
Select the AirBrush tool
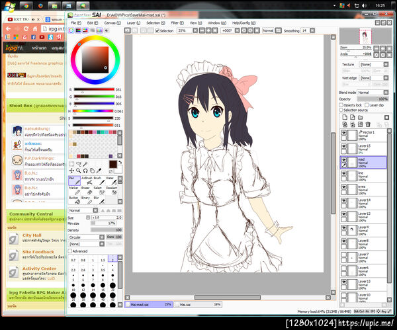[x=87, y=181]
